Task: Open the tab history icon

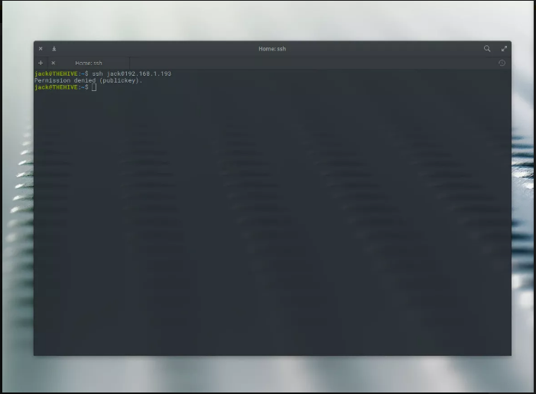Action: tap(502, 63)
